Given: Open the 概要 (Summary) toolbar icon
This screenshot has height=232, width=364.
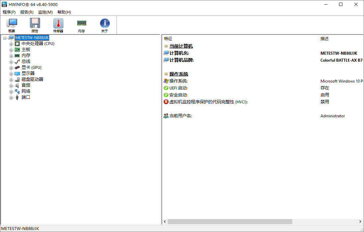Looking at the screenshot, I should 12,25.
